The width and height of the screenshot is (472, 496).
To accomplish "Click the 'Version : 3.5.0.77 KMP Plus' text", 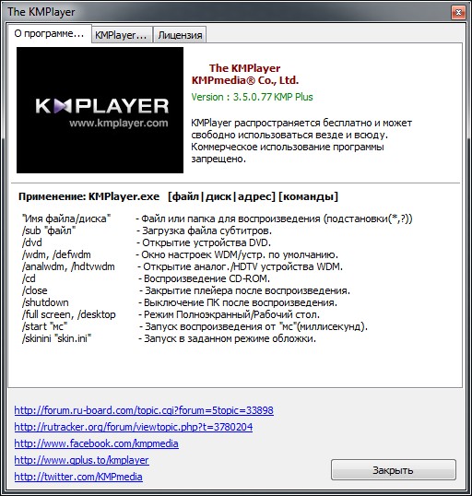I will pos(252,97).
